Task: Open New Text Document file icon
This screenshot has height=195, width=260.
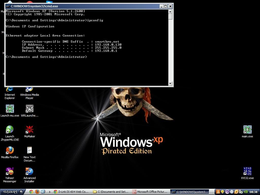Action: (x=29, y=150)
